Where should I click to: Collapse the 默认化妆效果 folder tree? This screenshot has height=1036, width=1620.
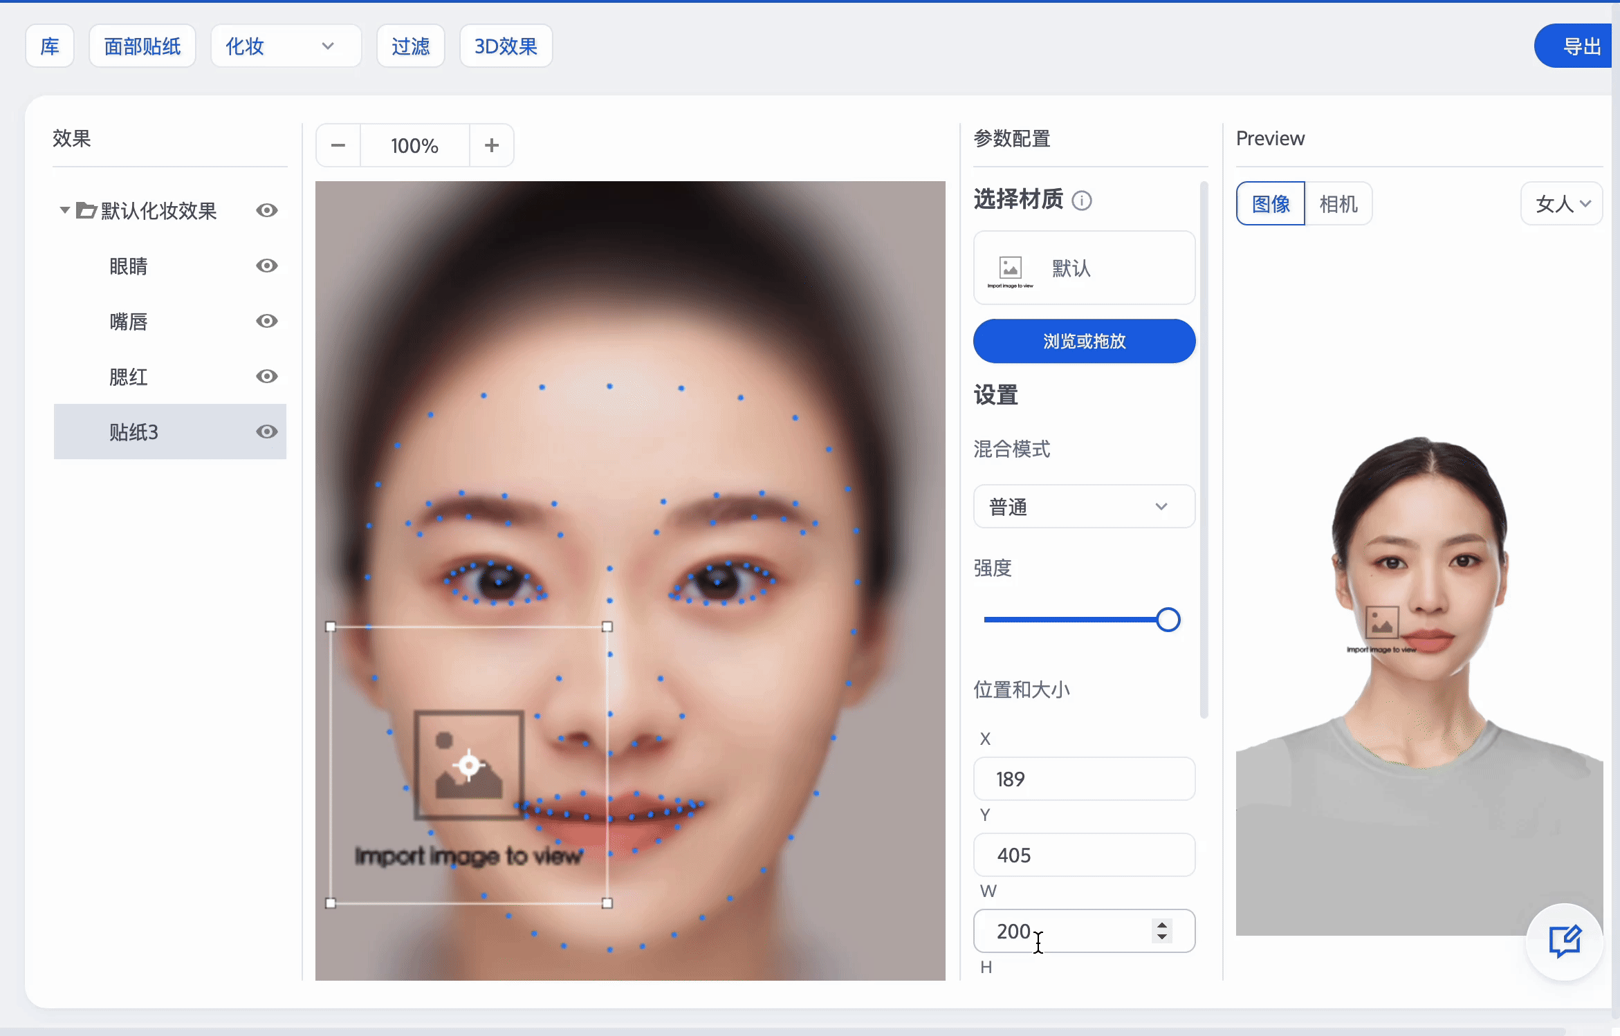pyautogui.click(x=64, y=210)
